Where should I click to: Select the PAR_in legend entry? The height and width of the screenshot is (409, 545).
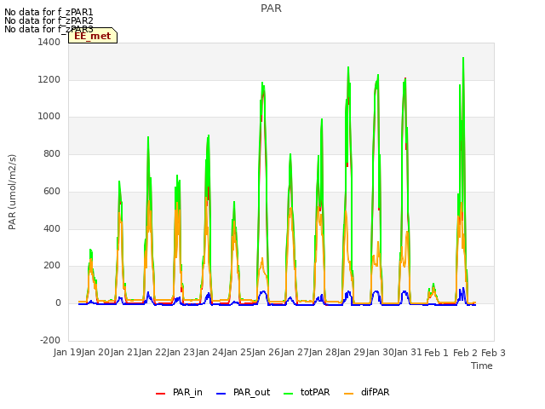click(179, 392)
